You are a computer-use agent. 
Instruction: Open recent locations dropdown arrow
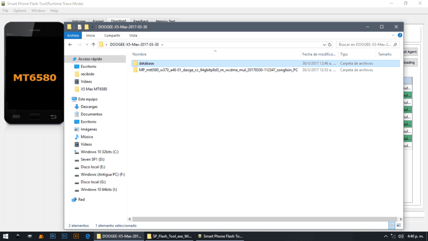tap(87, 45)
